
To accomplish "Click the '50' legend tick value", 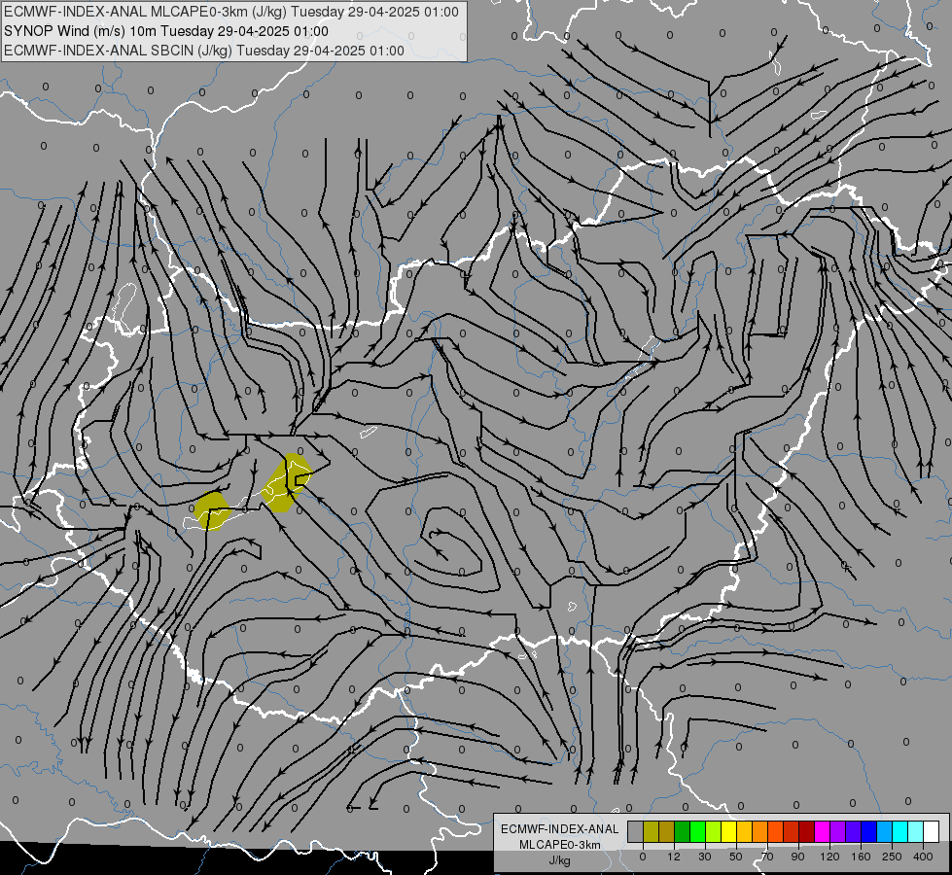I will [736, 857].
